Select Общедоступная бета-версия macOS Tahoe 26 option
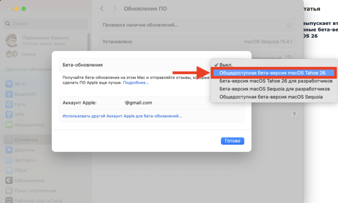 273,73
